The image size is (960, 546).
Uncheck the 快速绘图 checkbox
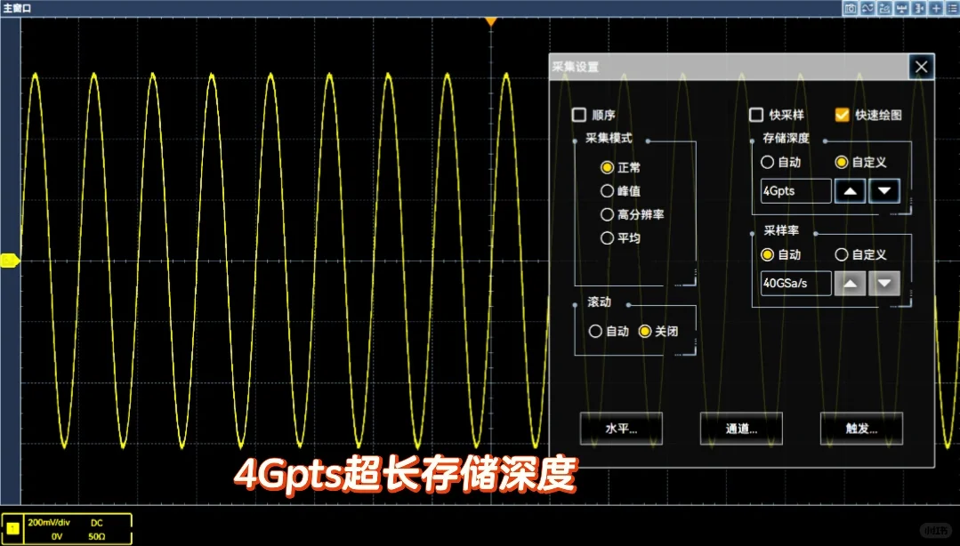pyautogui.click(x=842, y=115)
